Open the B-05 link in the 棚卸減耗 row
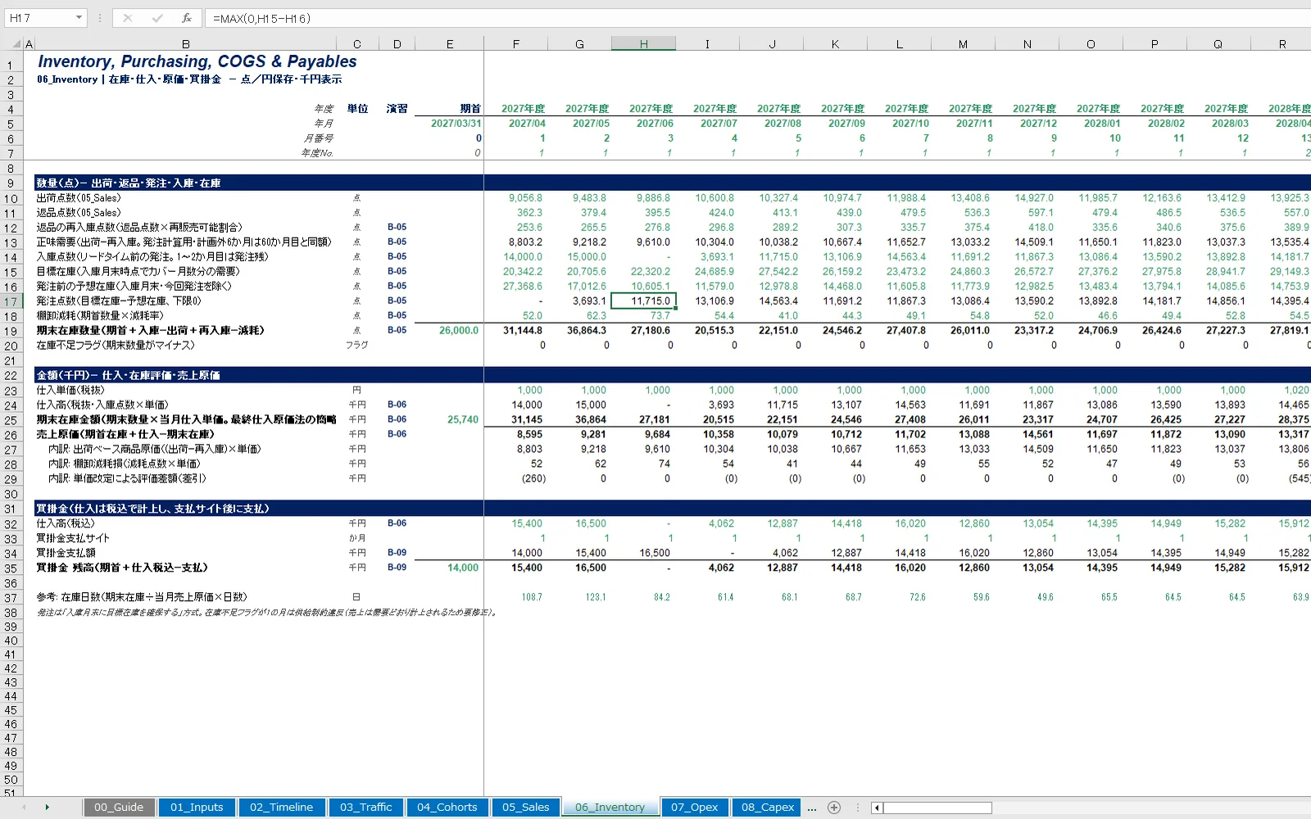Viewport: 1311px width, 819px height. coord(397,315)
